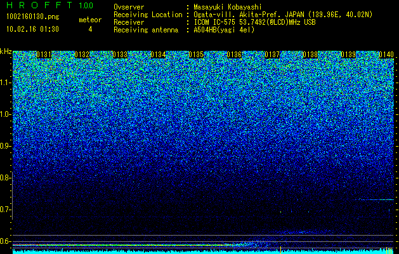Click the Ovserver label
Viewport: 399px width, 254px height.
(129, 7)
